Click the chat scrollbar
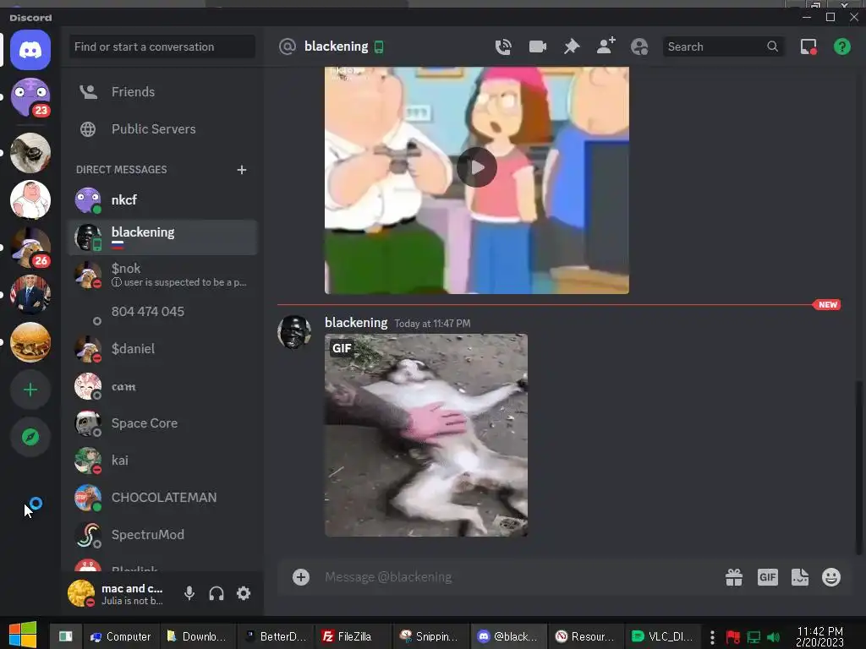 pos(858,467)
